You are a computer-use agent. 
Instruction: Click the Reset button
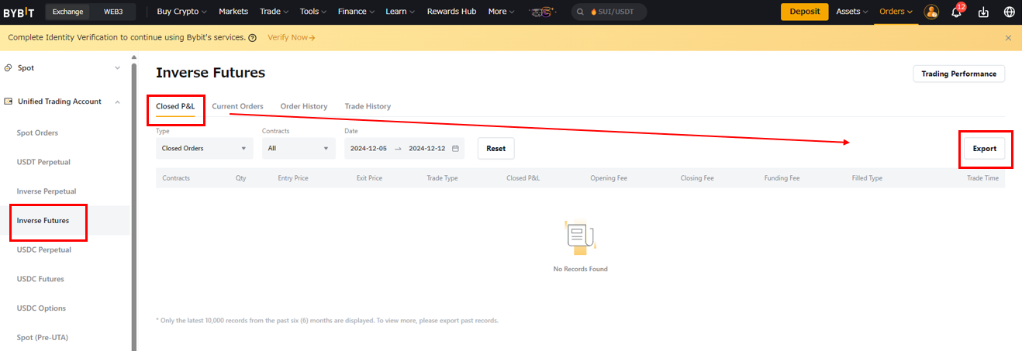[495, 148]
